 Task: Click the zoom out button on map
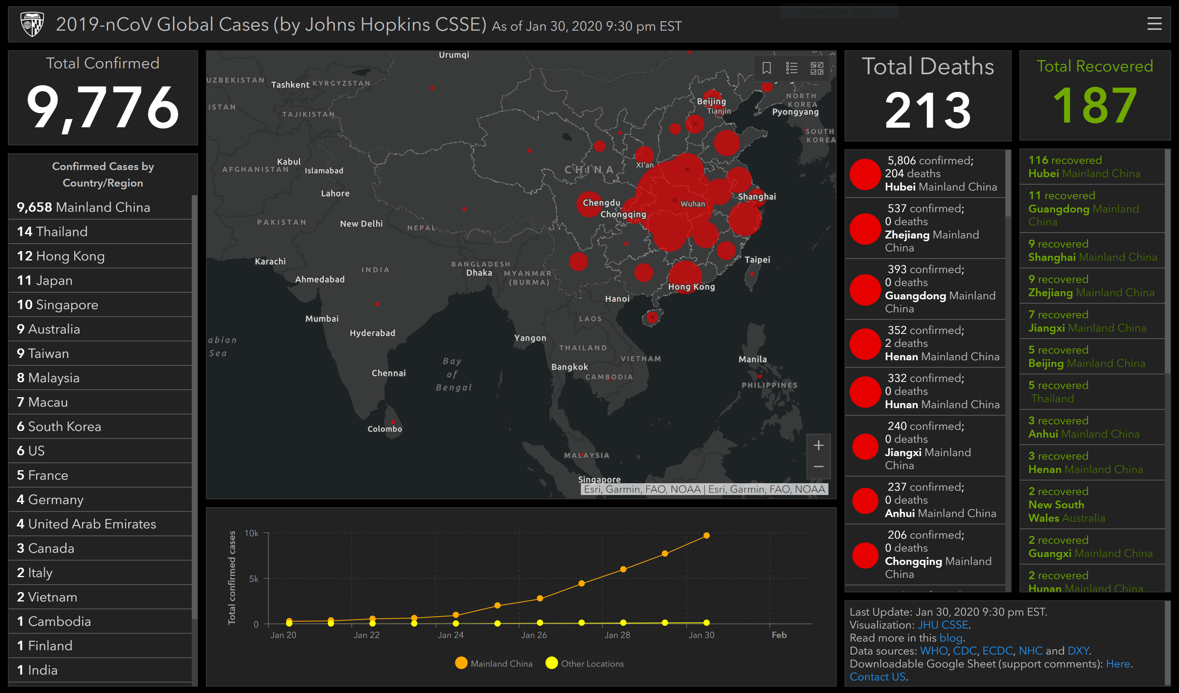click(x=819, y=467)
